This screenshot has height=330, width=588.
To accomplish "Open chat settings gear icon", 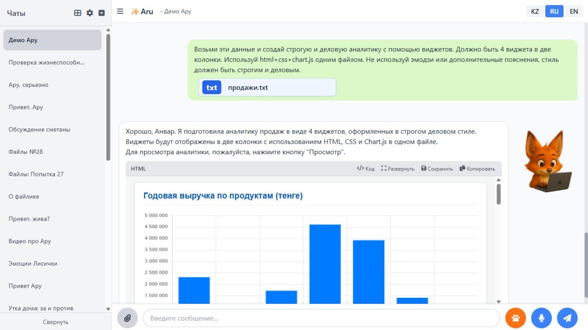I will (90, 13).
